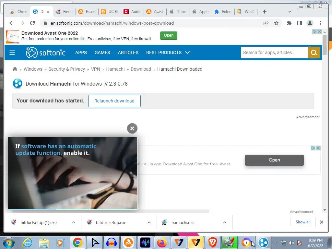The image size is (332, 249).
Task: Click the gray Open button in ad
Action: (x=274, y=160)
